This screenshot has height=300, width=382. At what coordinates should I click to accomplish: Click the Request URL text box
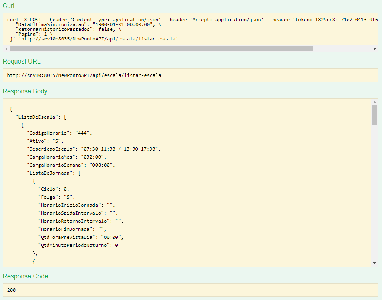[190, 75]
